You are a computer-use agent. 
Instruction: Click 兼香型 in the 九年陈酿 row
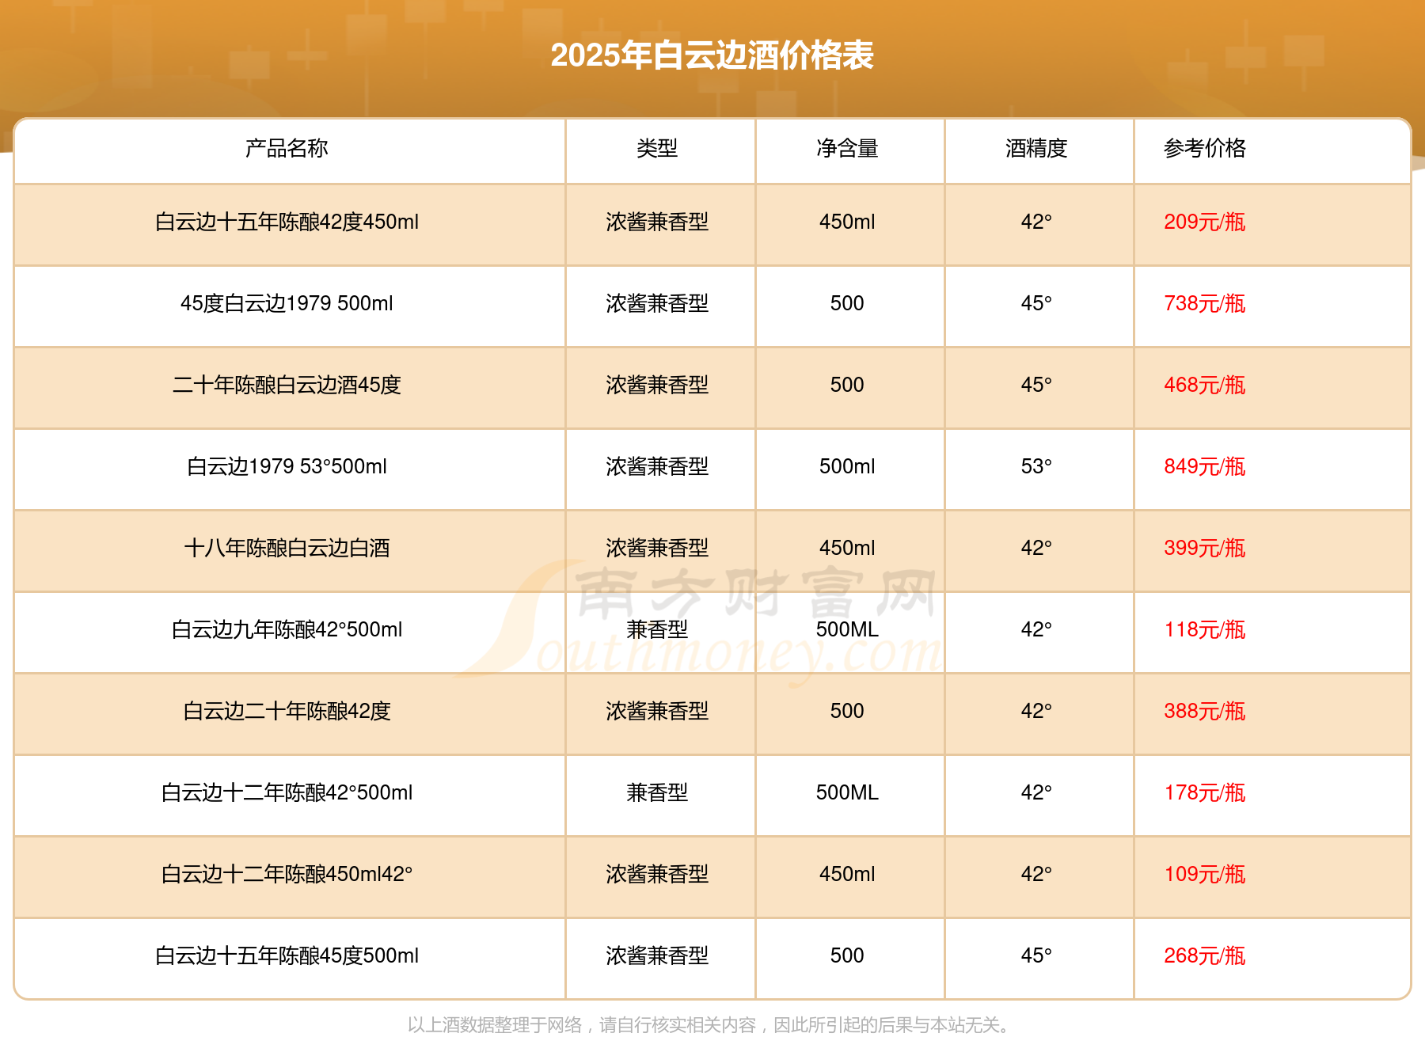(657, 629)
